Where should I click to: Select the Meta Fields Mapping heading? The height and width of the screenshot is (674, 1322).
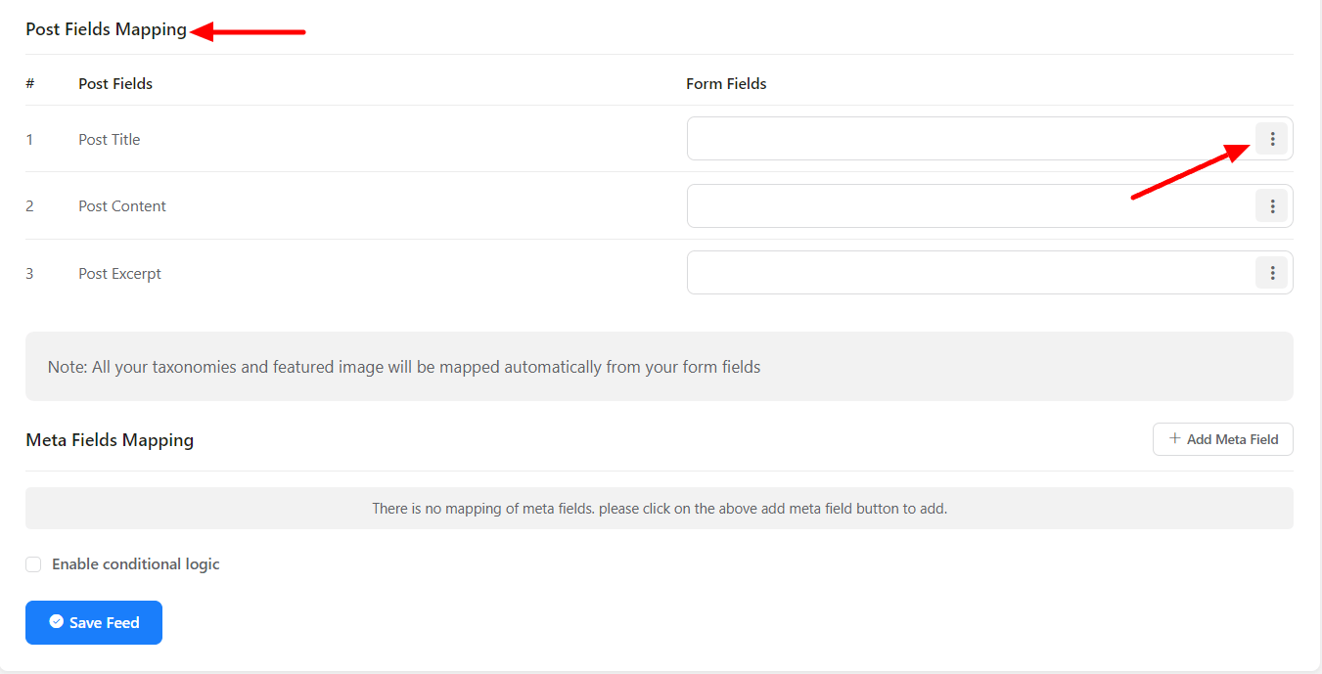tap(110, 440)
